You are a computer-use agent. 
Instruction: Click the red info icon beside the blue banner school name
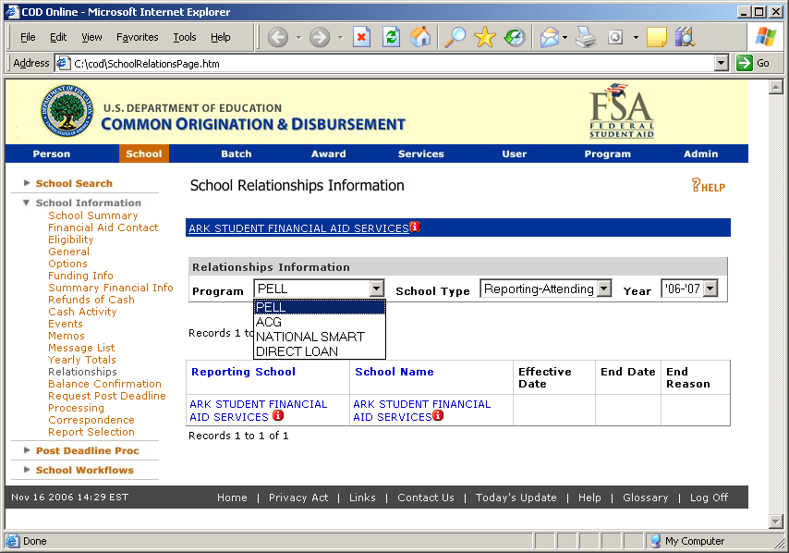click(415, 227)
